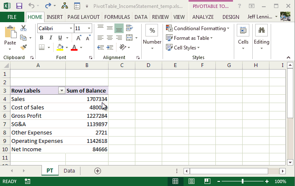The width and height of the screenshot is (295, 186).
Task: Open the DESIGN tab
Action: pyautogui.click(x=230, y=17)
